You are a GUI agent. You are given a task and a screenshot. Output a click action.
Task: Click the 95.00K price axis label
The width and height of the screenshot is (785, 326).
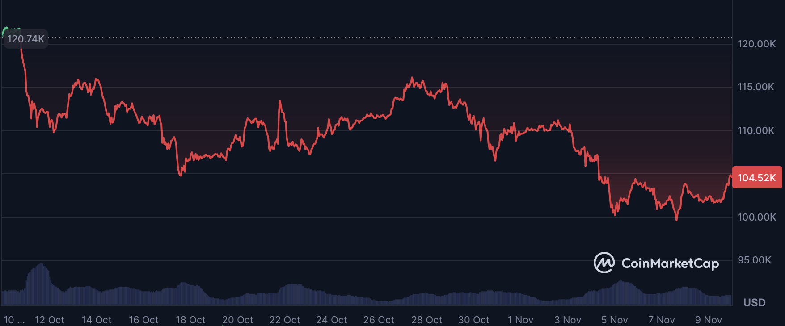(x=754, y=260)
